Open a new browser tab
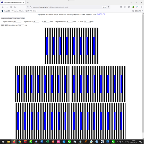This screenshot has width=144, height=144. click(x=28, y=2)
